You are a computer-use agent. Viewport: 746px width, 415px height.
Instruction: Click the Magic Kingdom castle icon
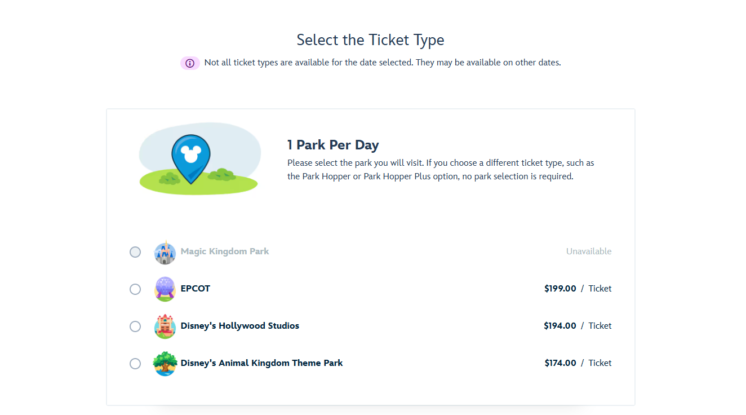(165, 253)
